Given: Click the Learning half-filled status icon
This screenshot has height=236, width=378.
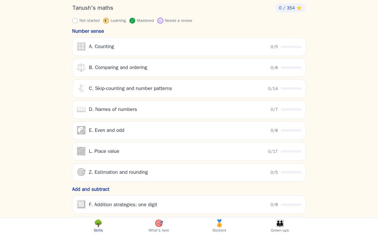Looking at the screenshot, I should tap(106, 21).
